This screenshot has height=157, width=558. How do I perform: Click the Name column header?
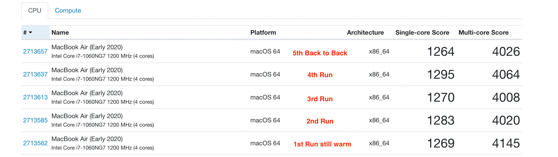[x=60, y=33]
